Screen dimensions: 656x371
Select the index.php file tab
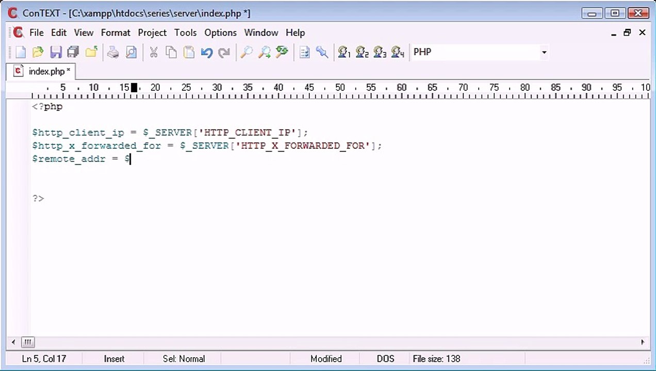pyautogui.click(x=42, y=71)
